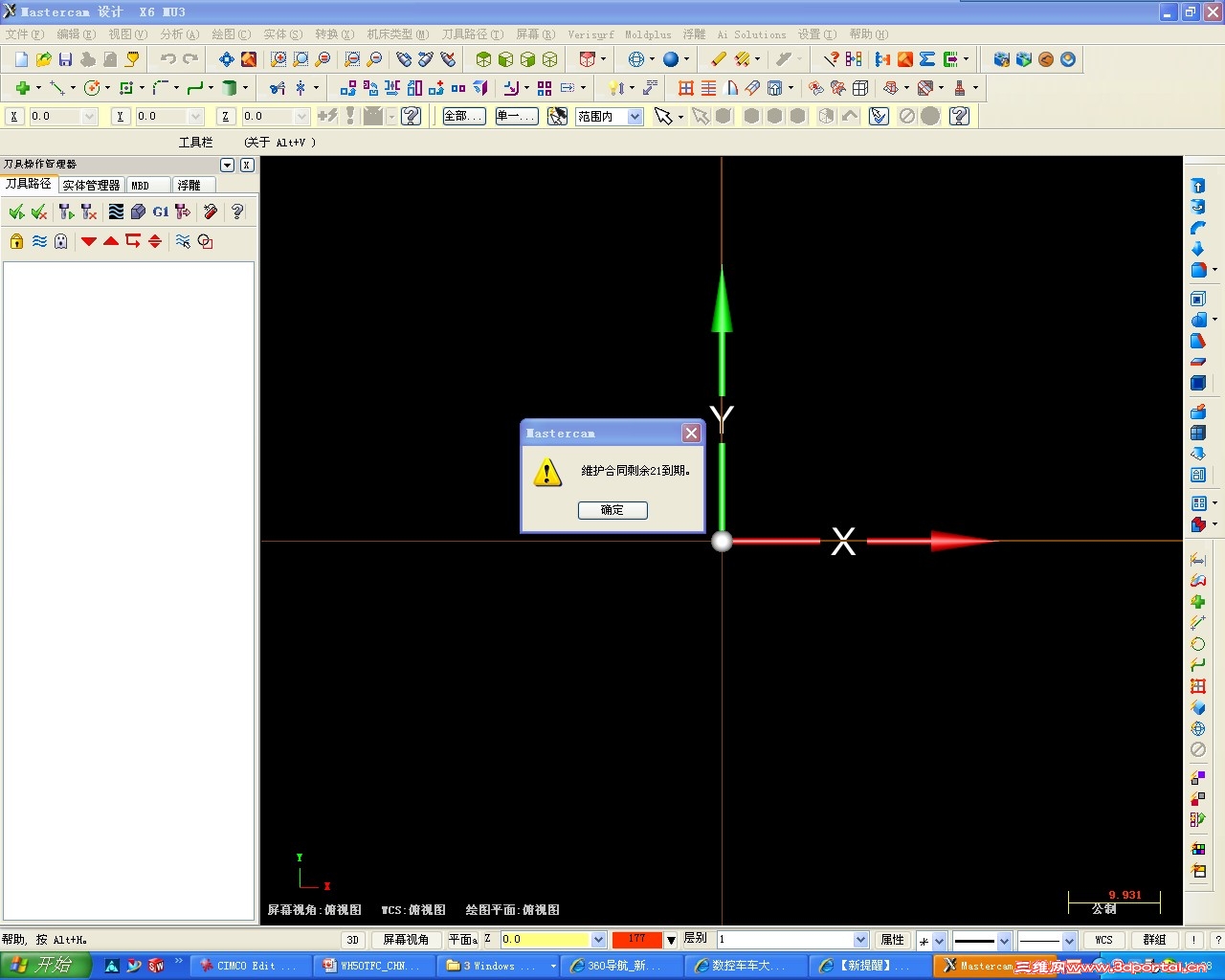Click the Backplot waves icon
Image resolution: width=1225 pixels, height=980 pixels.
[x=116, y=212]
